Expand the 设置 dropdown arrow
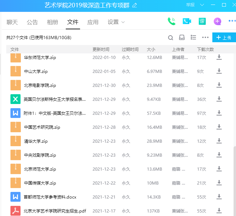Viewport: 236px width, 216px height. 123,22
